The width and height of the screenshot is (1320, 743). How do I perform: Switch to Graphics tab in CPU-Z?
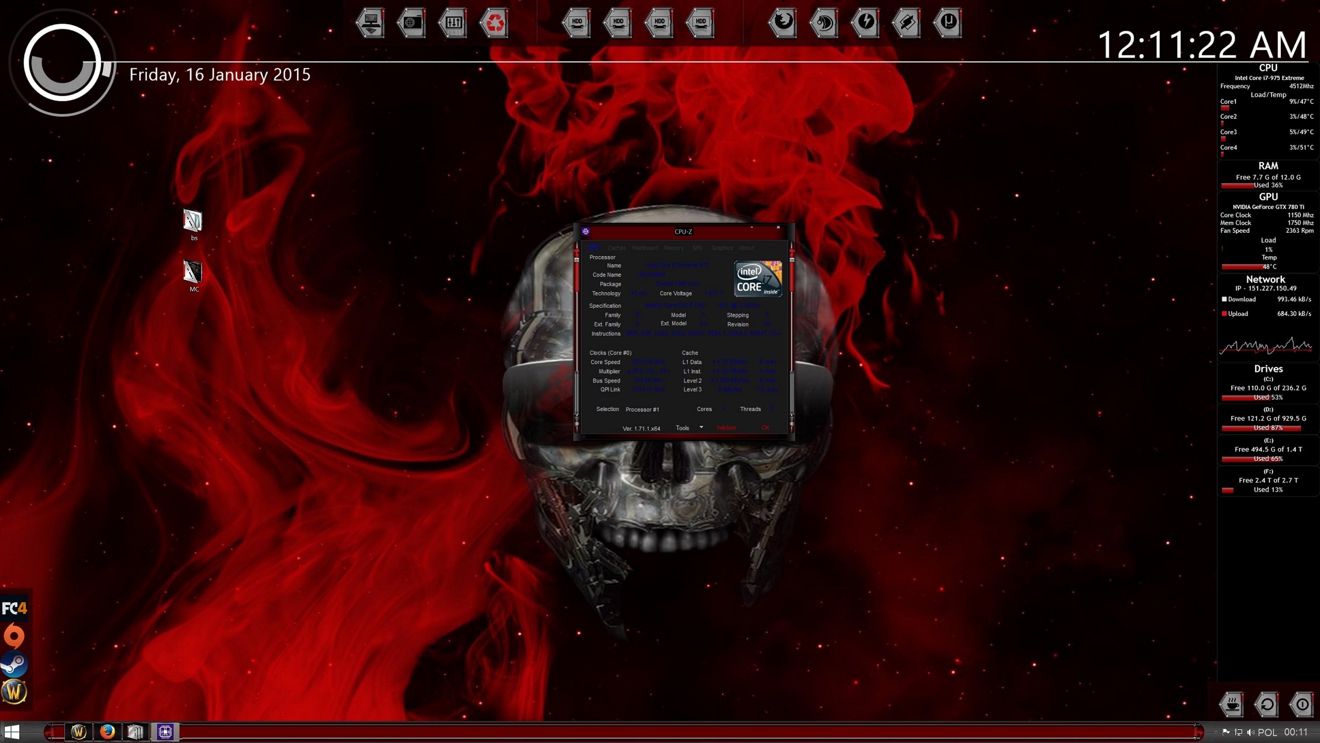pyautogui.click(x=721, y=248)
